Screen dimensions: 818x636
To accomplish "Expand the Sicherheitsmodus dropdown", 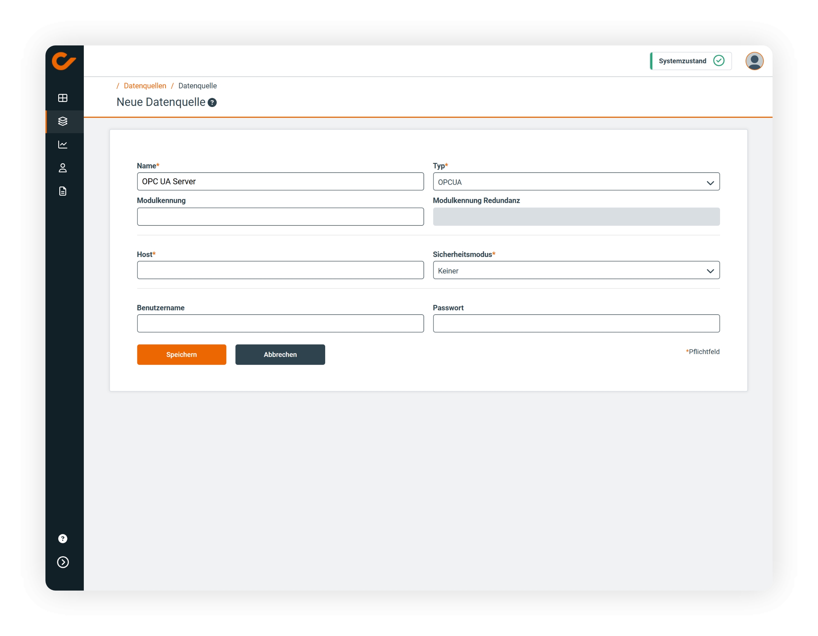I will coord(576,270).
